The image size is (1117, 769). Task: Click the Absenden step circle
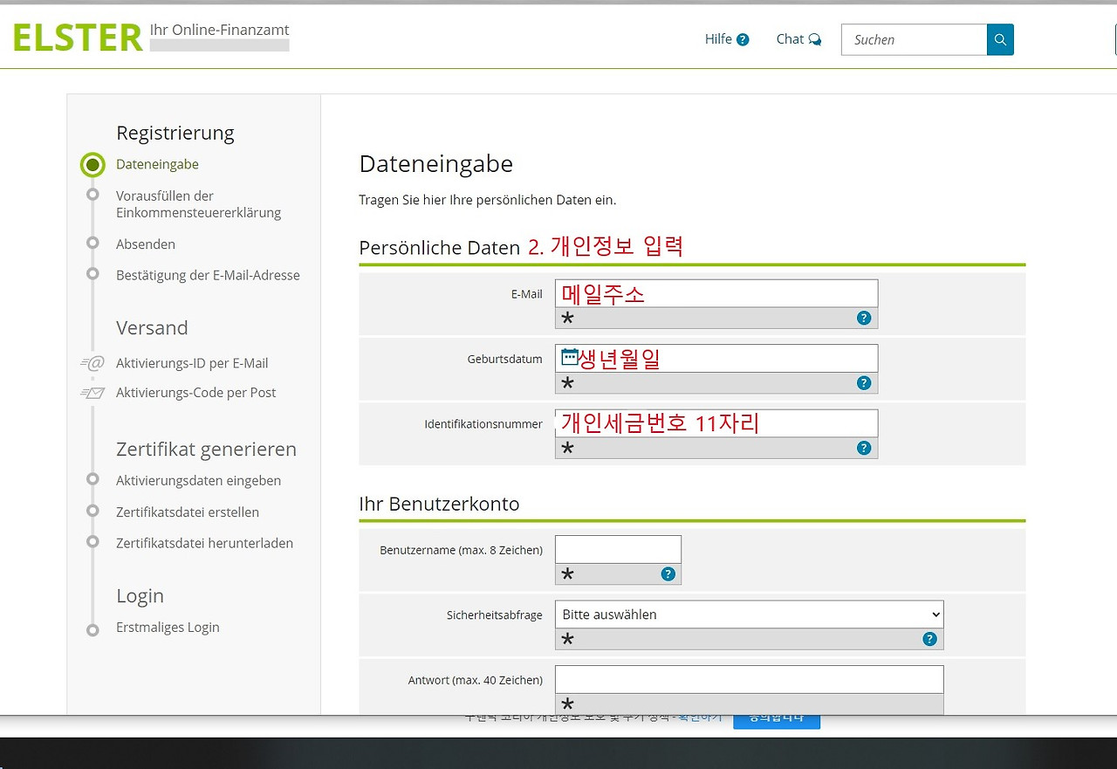pos(93,244)
